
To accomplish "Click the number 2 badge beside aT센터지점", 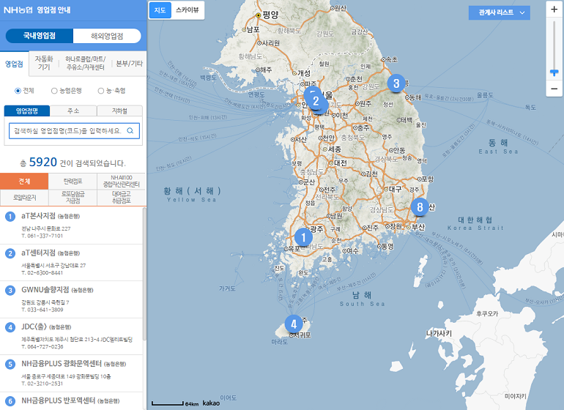I will [10, 253].
